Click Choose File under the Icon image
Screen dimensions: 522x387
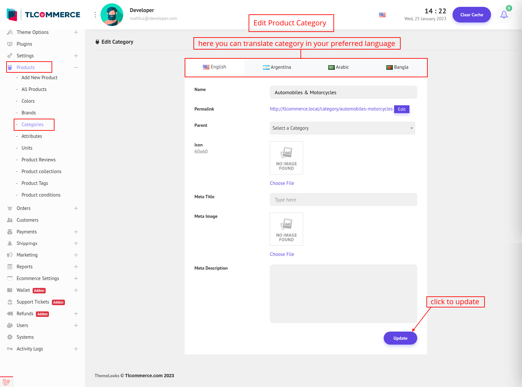pos(282,183)
